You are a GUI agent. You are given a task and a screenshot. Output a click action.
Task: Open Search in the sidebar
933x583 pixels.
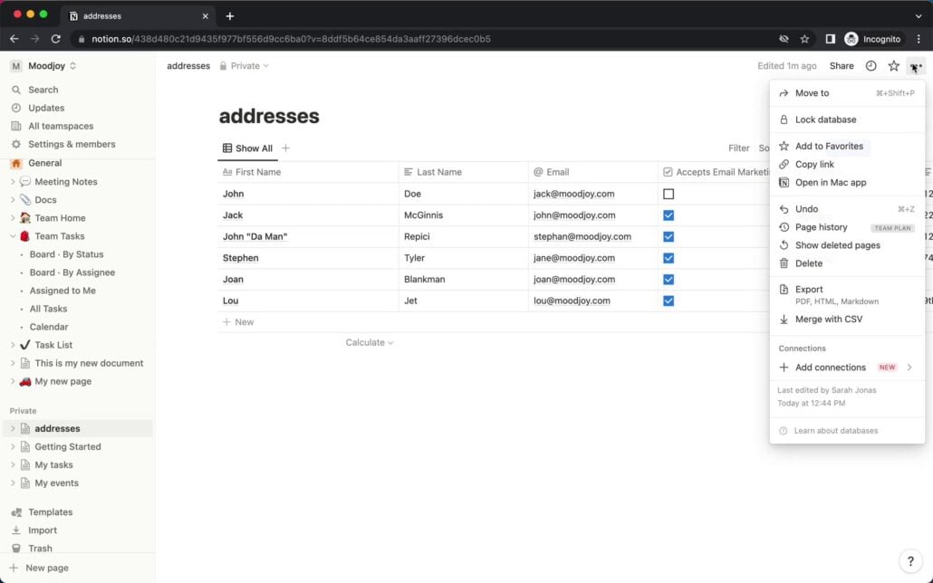pyautogui.click(x=43, y=90)
